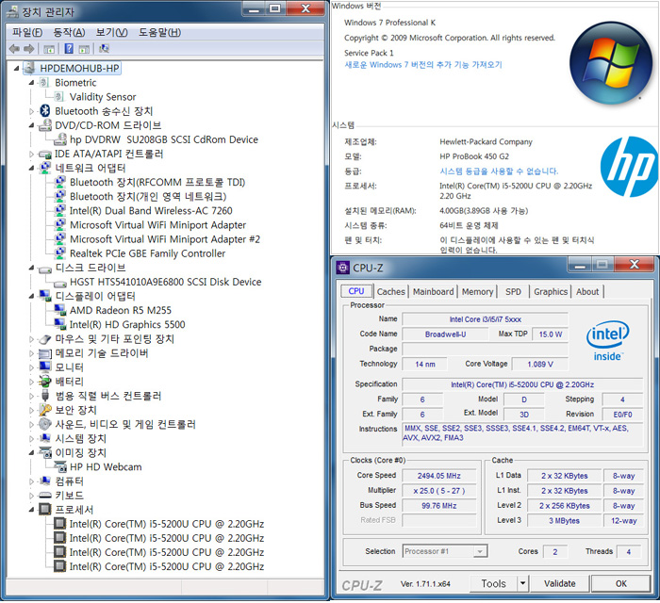Click the 키보드 keyboard category icon

click(x=45, y=496)
